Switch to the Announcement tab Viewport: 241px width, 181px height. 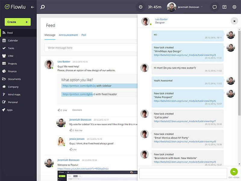68,35
